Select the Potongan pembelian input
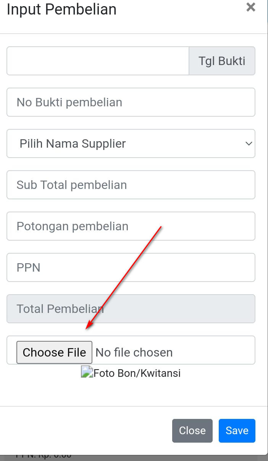The height and width of the screenshot is (461, 268). [131, 226]
